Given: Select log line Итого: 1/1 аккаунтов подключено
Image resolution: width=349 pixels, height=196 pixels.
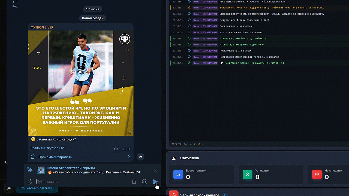Looking at the screenshot, I should (x=259, y=44).
